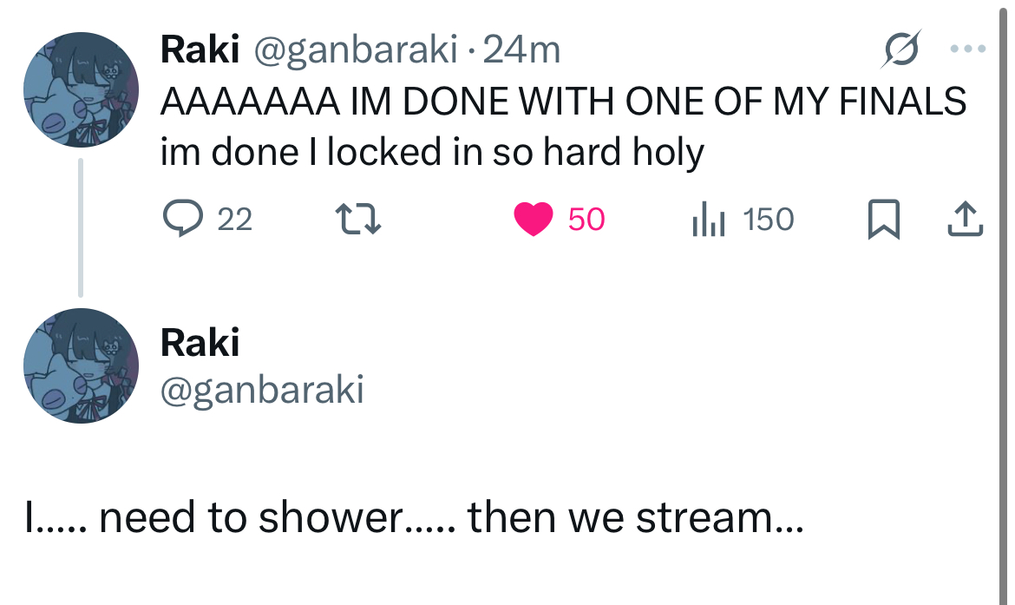Open the 'DONE WITH ONE OF MY FINALS' tweet
Viewport: 1015px width, 605px height.
pyautogui.click(x=563, y=102)
